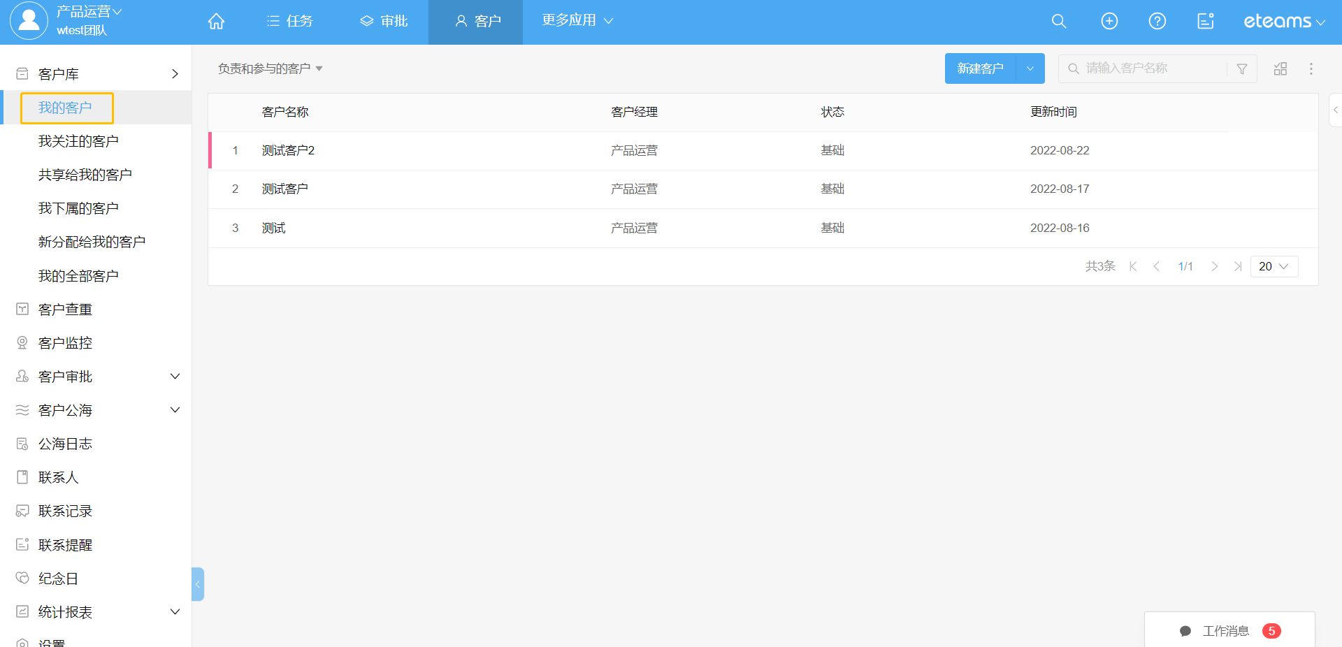
Task: Open the 任务 tab
Action: click(x=290, y=22)
